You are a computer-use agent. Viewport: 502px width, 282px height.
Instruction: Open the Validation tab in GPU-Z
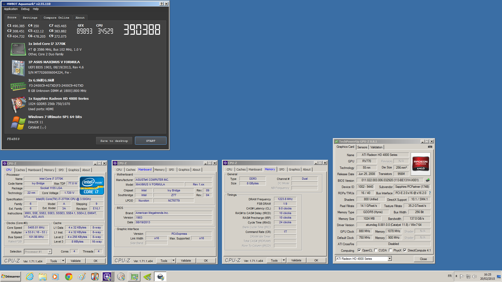click(x=376, y=147)
